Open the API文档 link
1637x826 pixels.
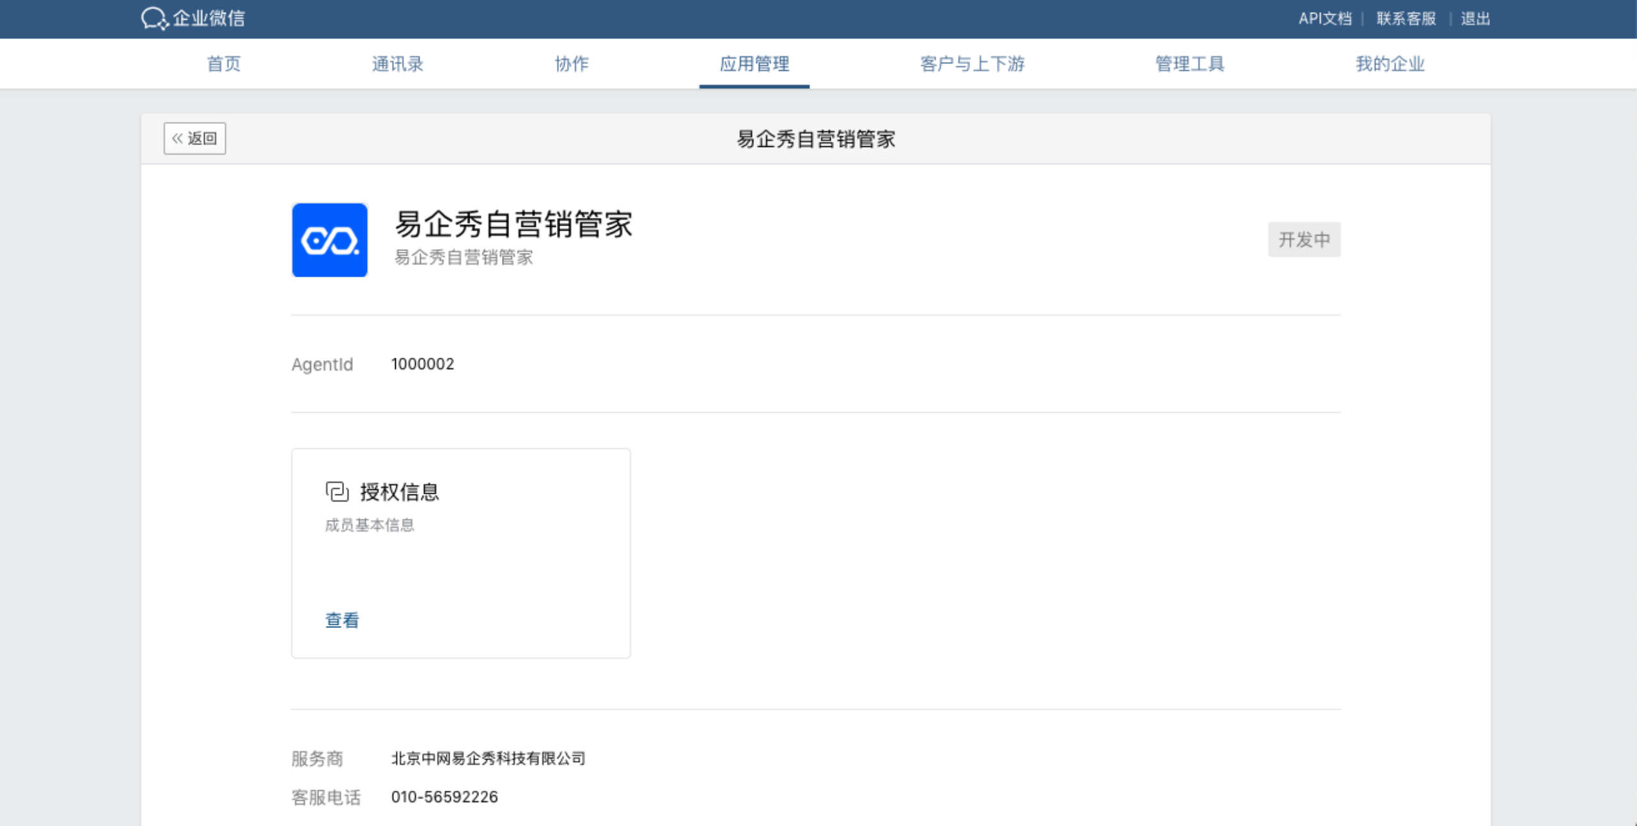pyautogui.click(x=1325, y=19)
